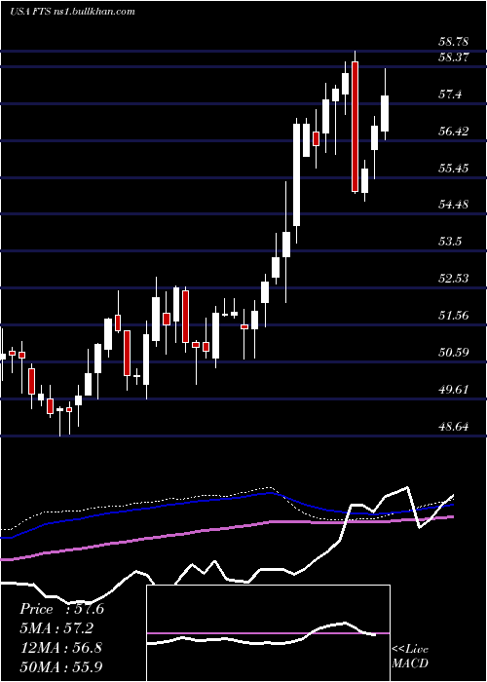Click the 54.48 price level label

454,204
